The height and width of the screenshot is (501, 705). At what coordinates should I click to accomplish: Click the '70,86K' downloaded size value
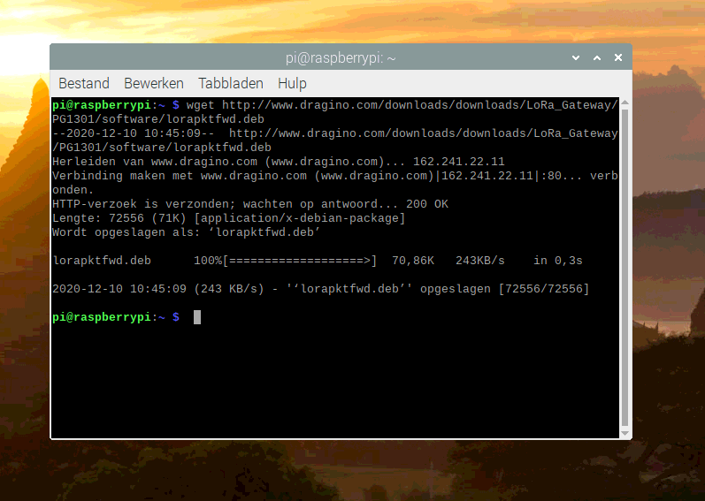point(413,261)
